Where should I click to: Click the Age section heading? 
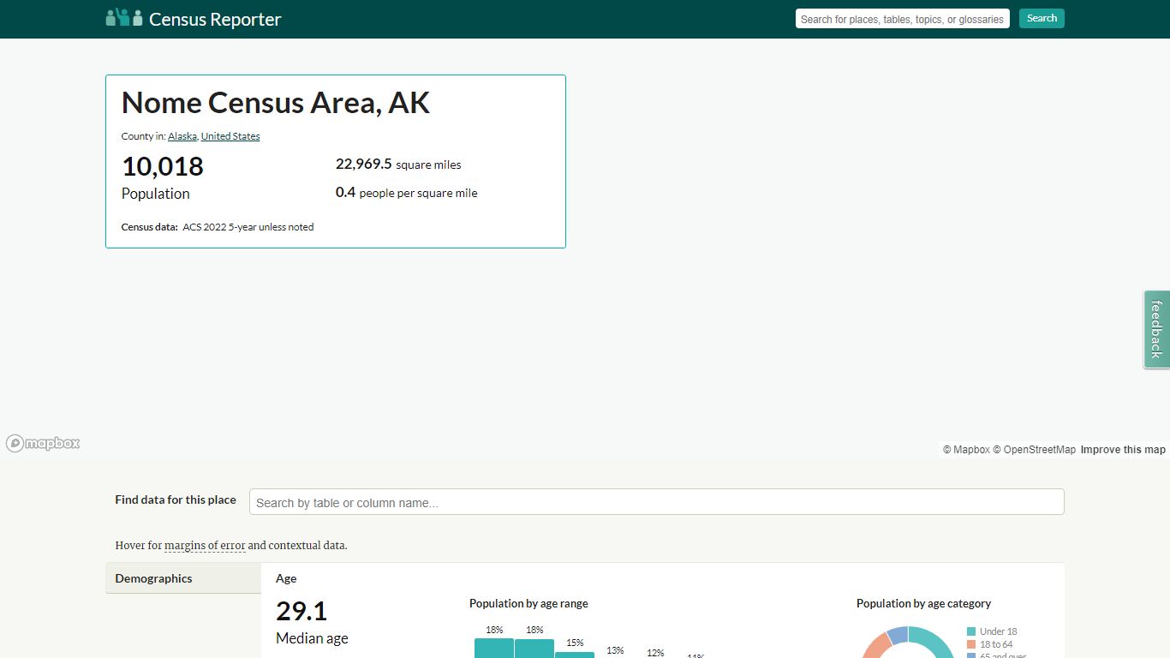click(286, 579)
